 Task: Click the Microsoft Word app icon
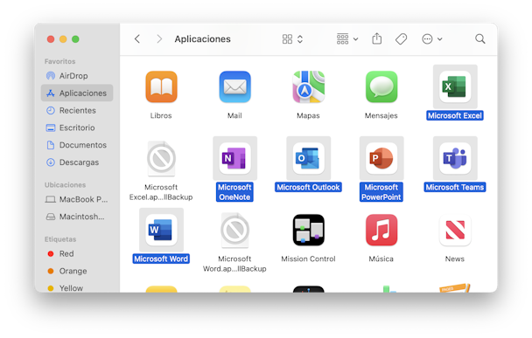(x=161, y=230)
